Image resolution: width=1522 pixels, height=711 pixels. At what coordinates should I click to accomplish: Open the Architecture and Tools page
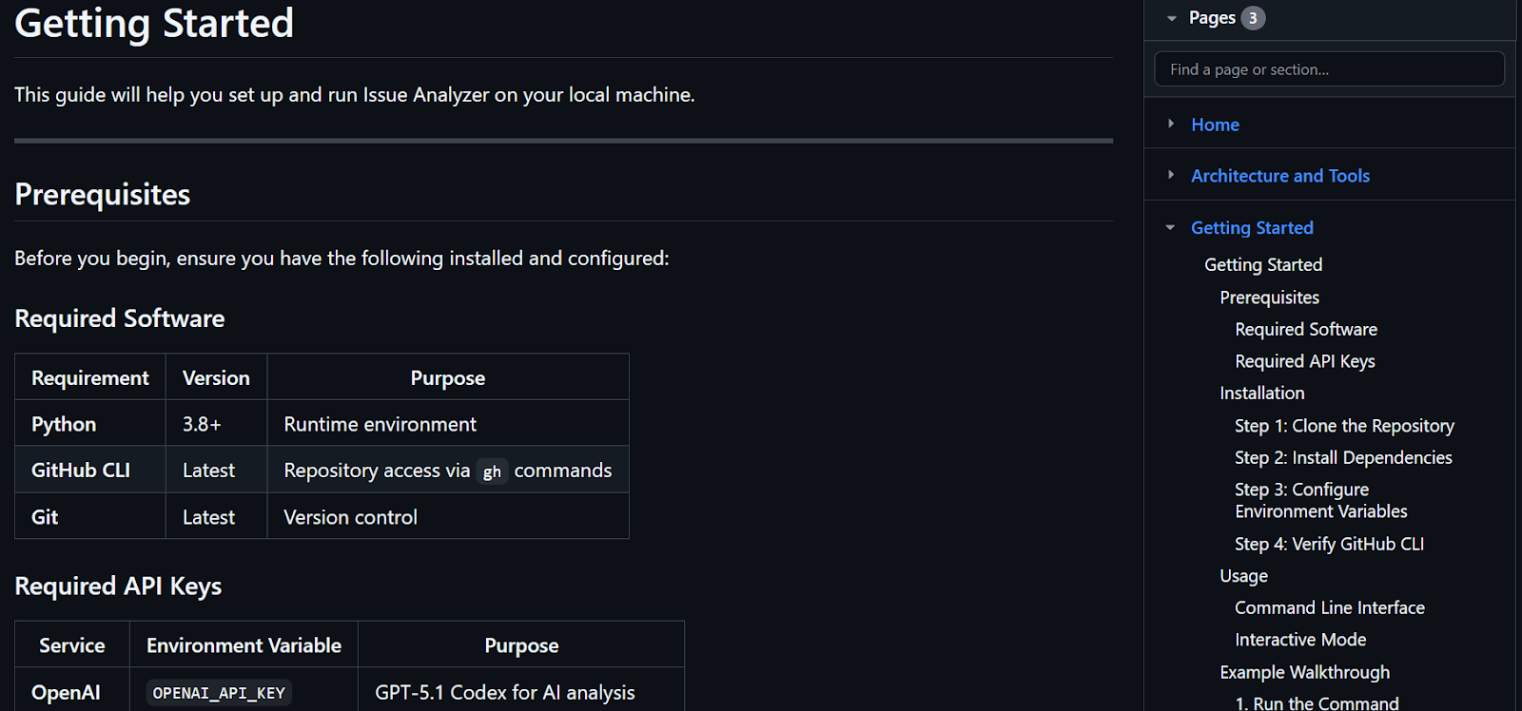tap(1279, 175)
